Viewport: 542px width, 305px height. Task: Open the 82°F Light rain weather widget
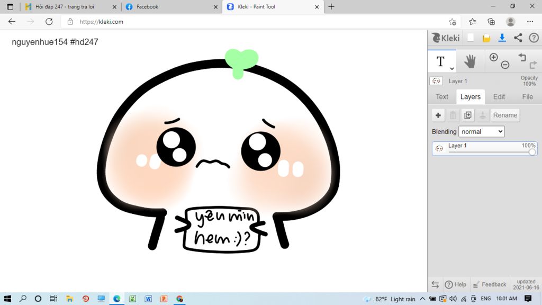pyautogui.click(x=389, y=299)
